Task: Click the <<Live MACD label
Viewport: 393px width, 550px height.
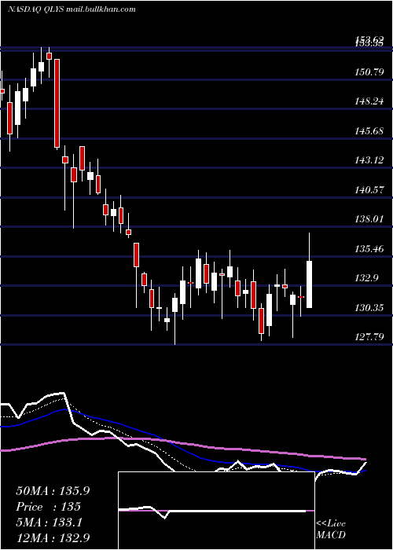Action: [x=331, y=529]
